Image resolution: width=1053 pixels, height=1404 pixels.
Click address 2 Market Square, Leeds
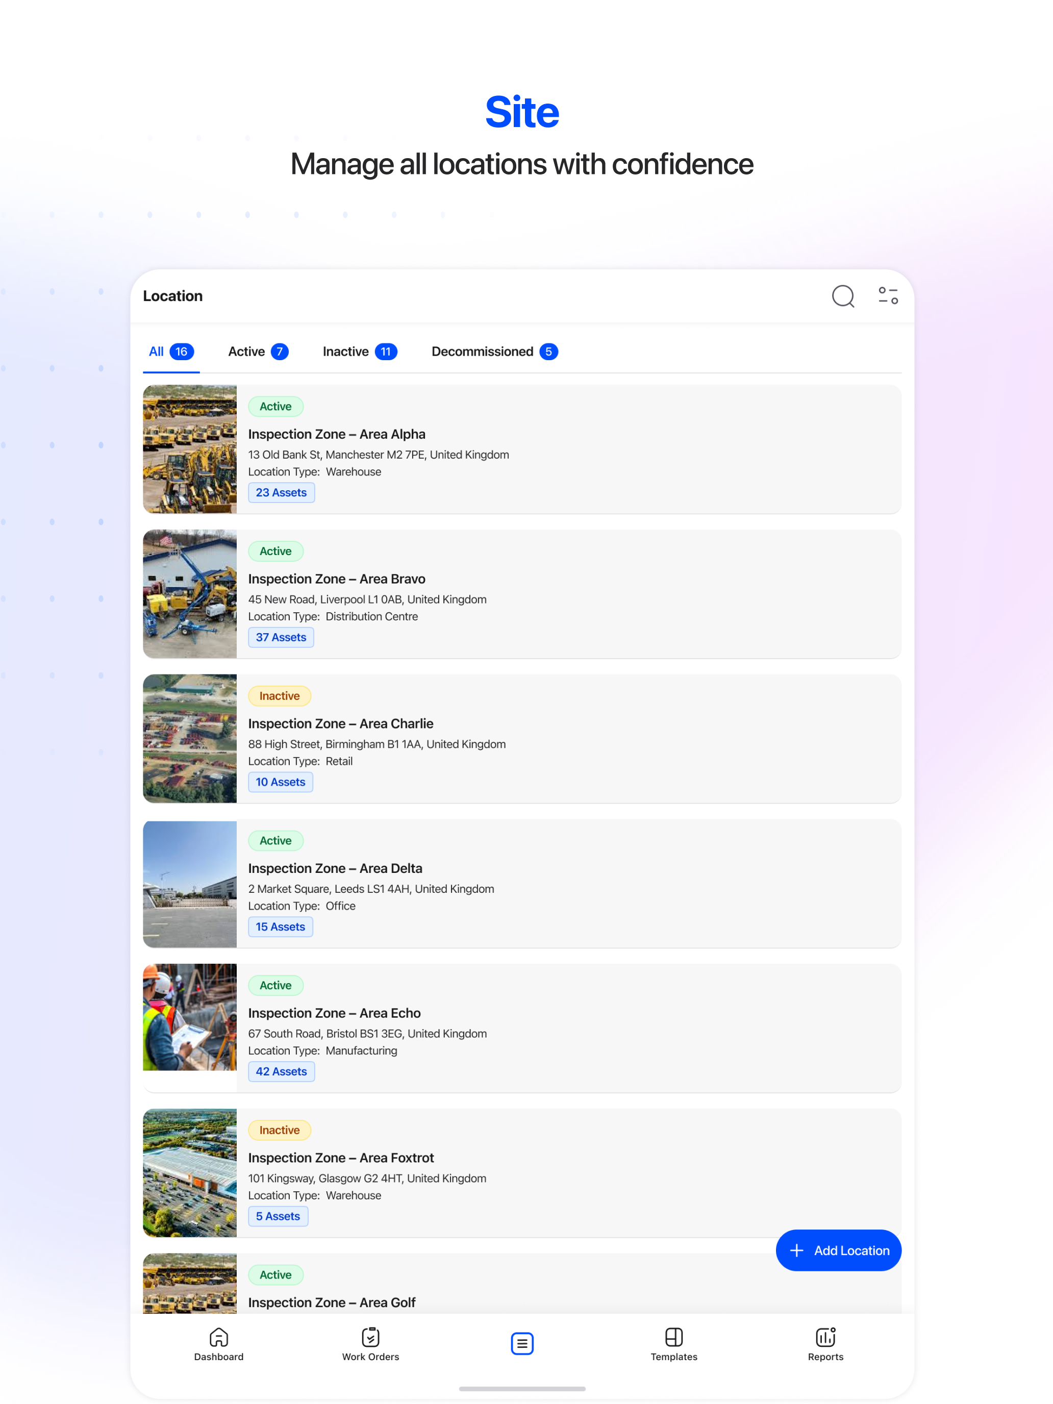[371, 889]
